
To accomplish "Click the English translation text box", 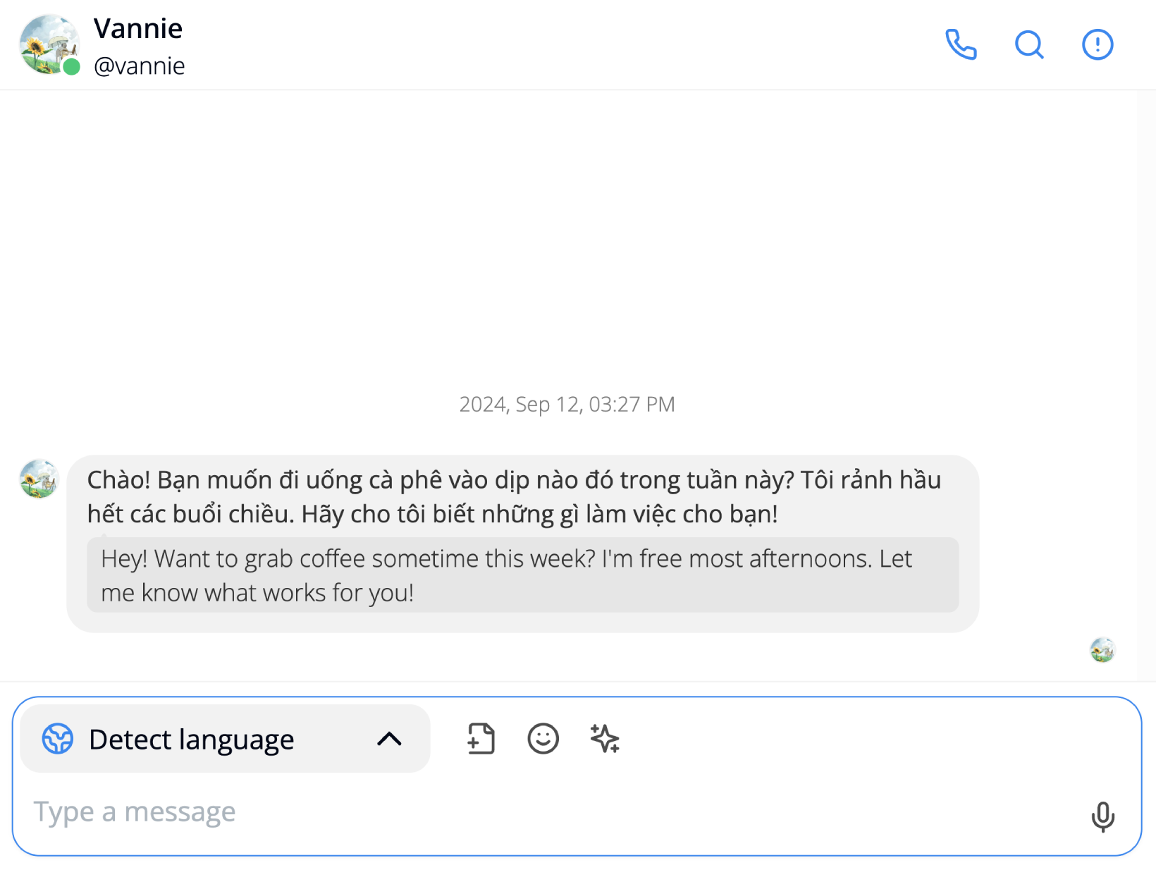I will [522, 575].
